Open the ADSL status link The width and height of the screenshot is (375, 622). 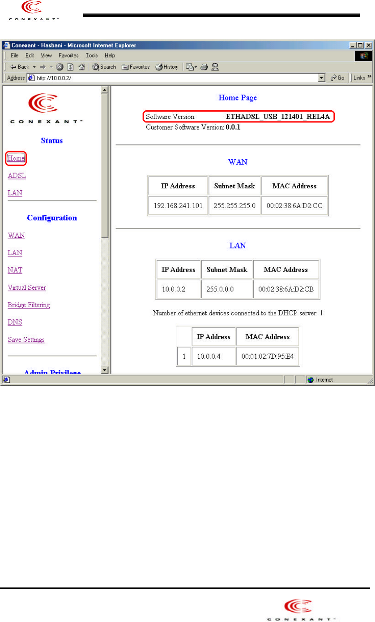click(x=17, y=176)
